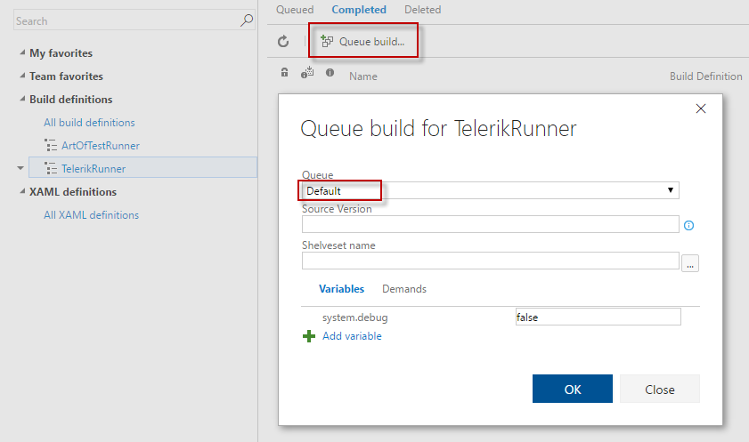Collapse the Build definitions section
Image resolution: width=749 pixels, height=442 pixels.
pyautogui.click(x=22, y=99)
